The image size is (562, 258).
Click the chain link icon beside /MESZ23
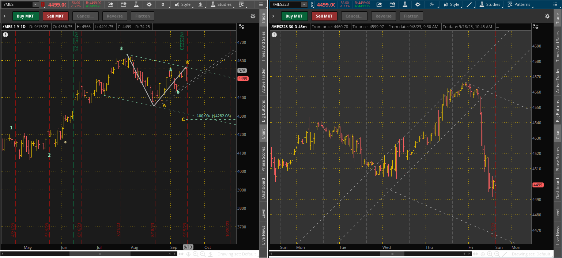pyautogui.click(x=312, y=4)
